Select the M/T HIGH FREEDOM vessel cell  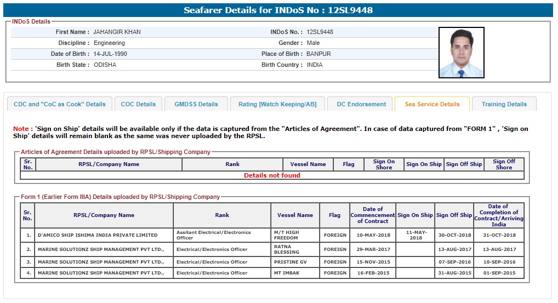pyautogui.click(x=294, y=235)
